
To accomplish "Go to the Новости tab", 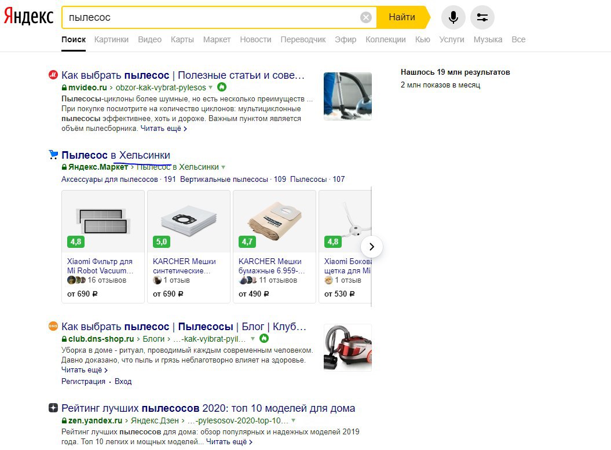I will [x=255, y=39].
